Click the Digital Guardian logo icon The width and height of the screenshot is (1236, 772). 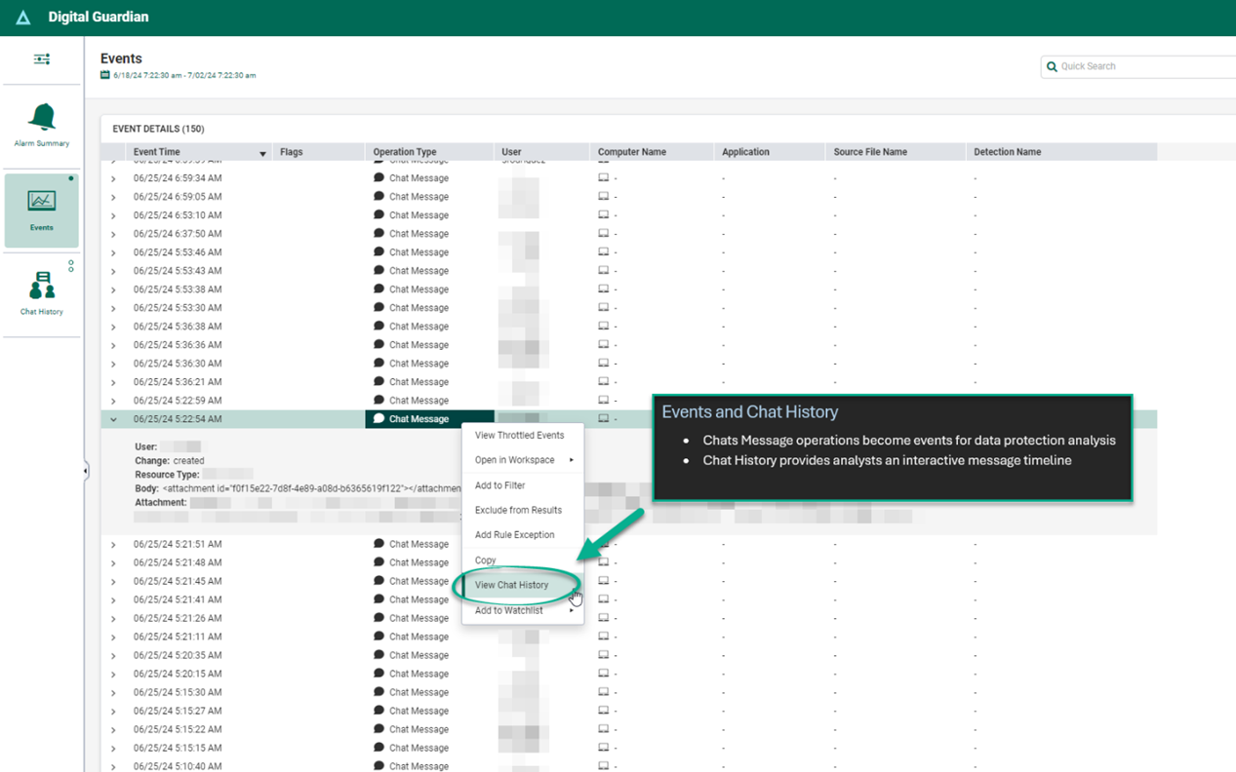[x=23, y=18]
